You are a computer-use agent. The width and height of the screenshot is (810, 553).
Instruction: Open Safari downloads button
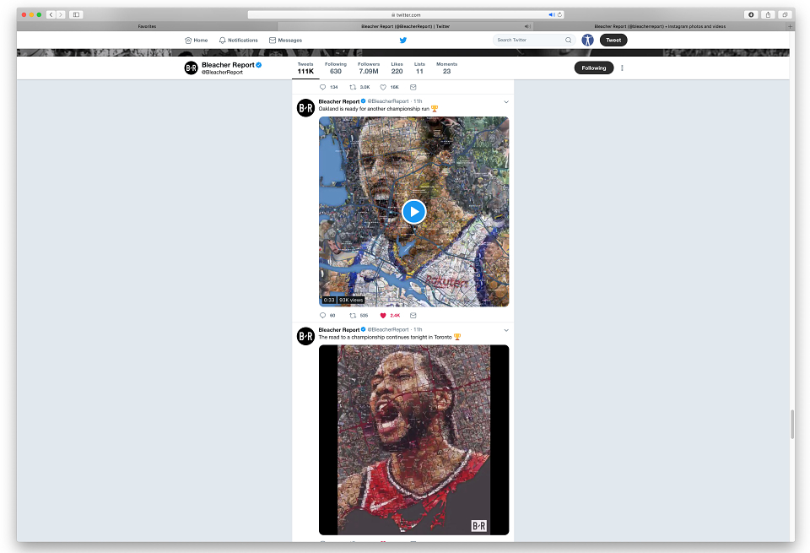(x=751, y=14)
